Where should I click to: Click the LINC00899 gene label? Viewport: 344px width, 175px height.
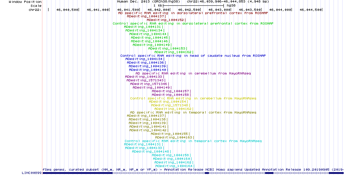tap(32, 173)
